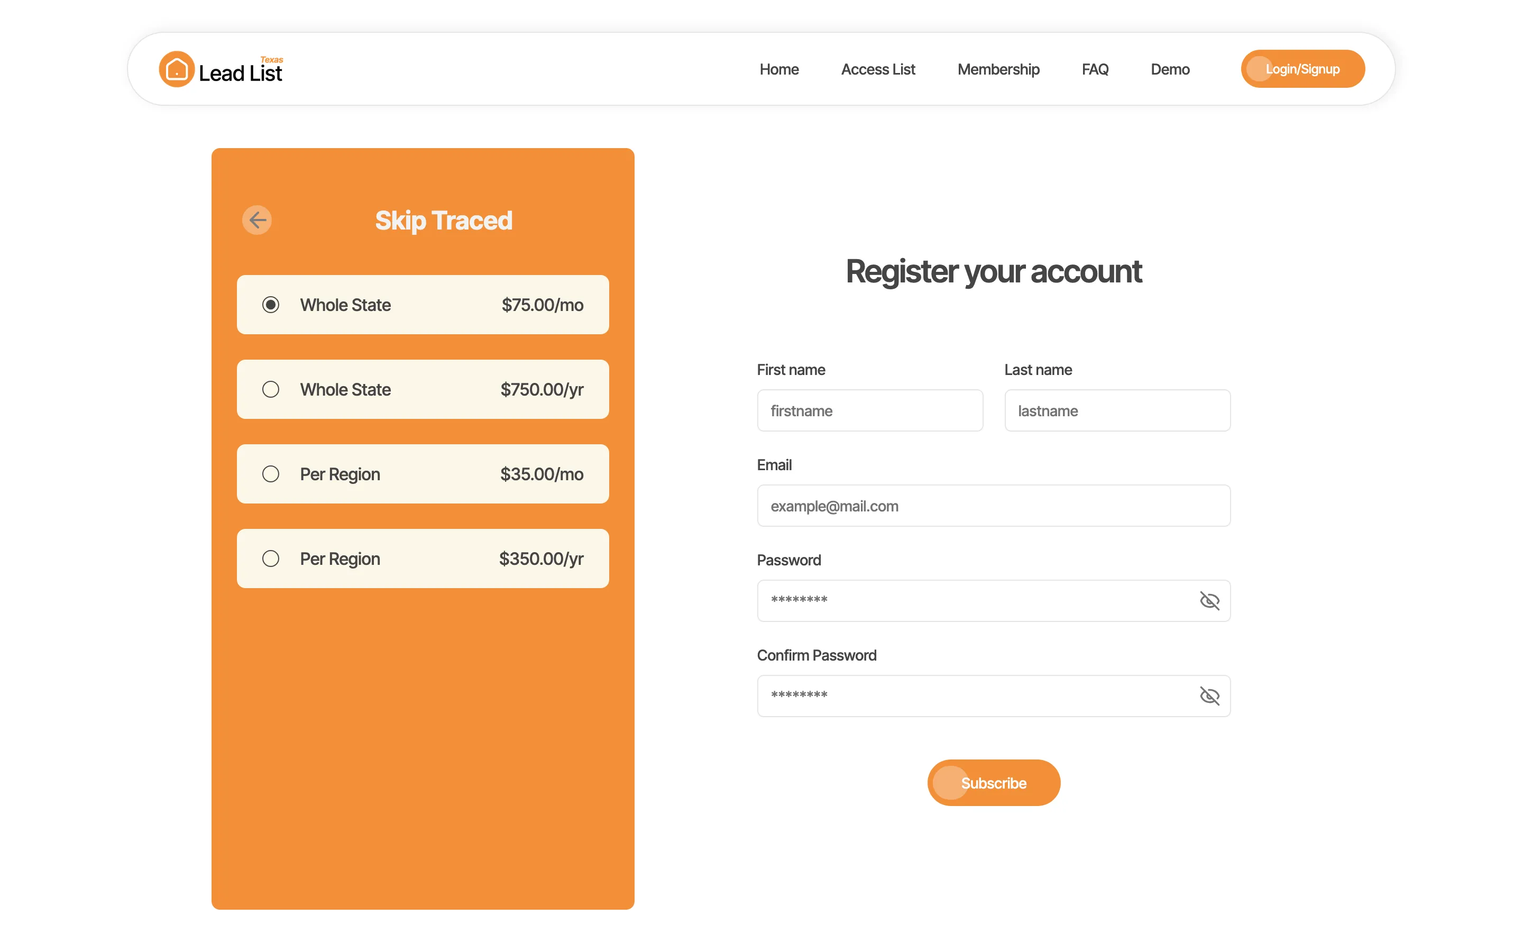Screen dimensions: 1523x952
Task: Click the Lead List house logo icon
Action: click(176, 69)
